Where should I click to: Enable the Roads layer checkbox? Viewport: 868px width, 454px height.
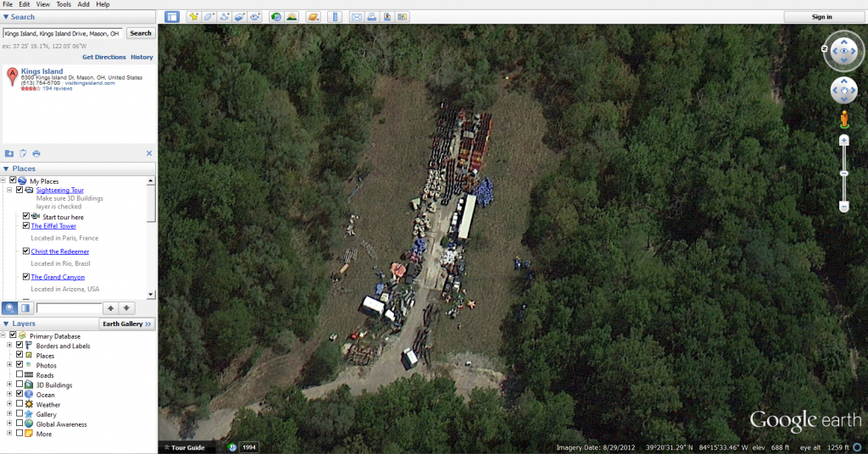(19, 375)
